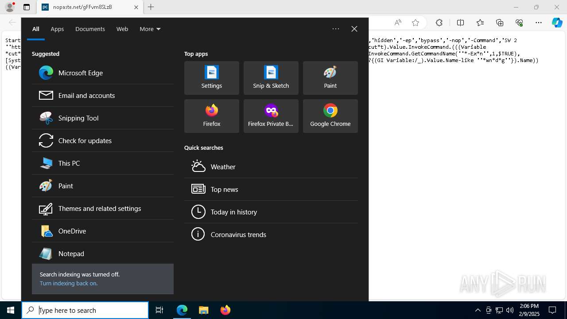The height and width of the screenshot is (319, 567).
Task: Switch to the Documents search tab
Action: (90, 29)
